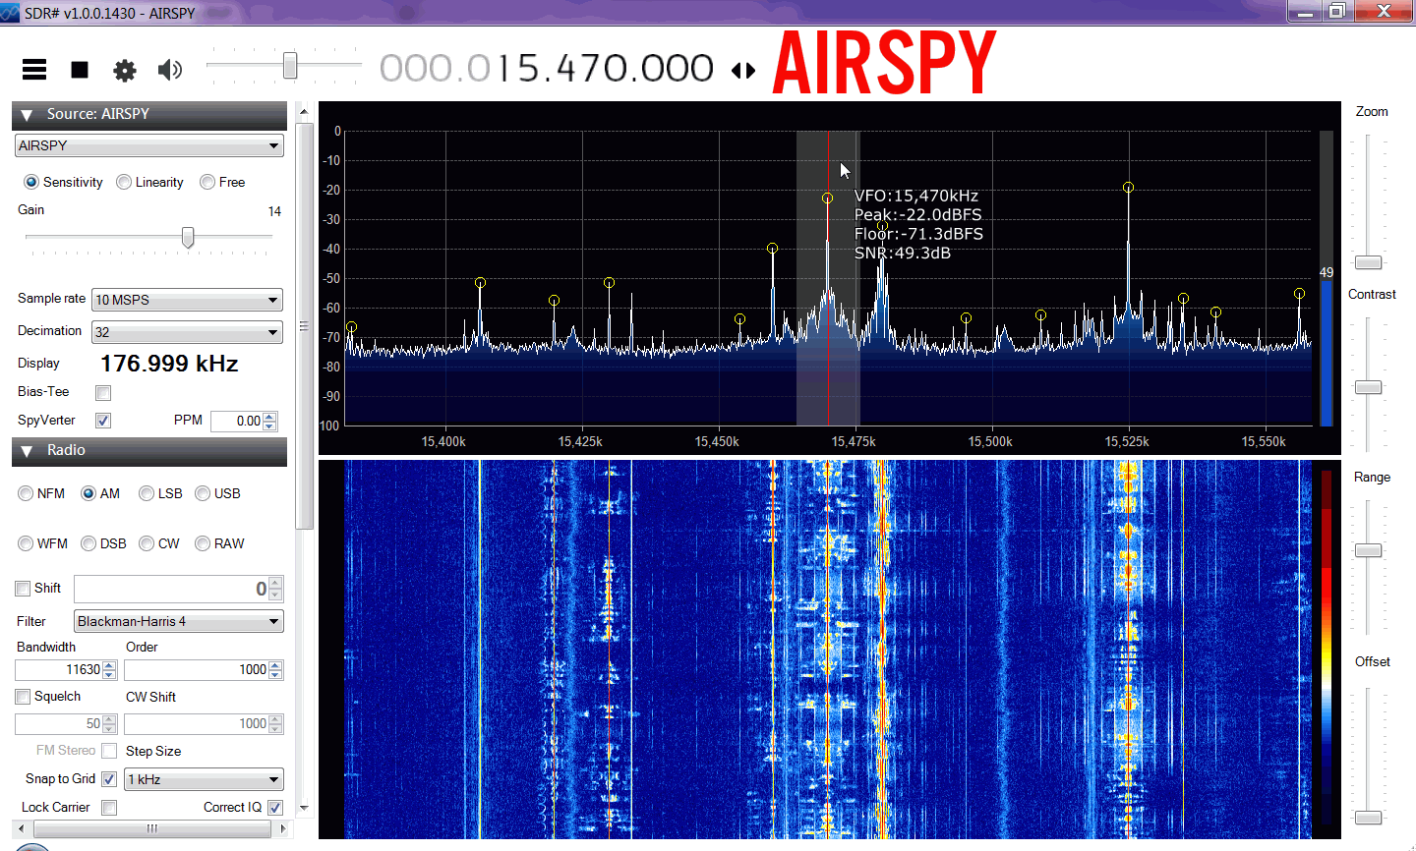Click the red AIRSPY logo
Viewport: 1416px width, 851px height.
pyautogui.click(x=884, y=64)
